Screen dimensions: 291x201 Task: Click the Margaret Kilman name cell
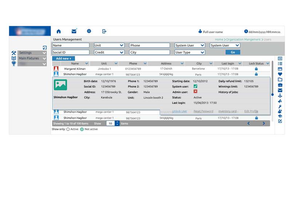click(x=75, y=69)
